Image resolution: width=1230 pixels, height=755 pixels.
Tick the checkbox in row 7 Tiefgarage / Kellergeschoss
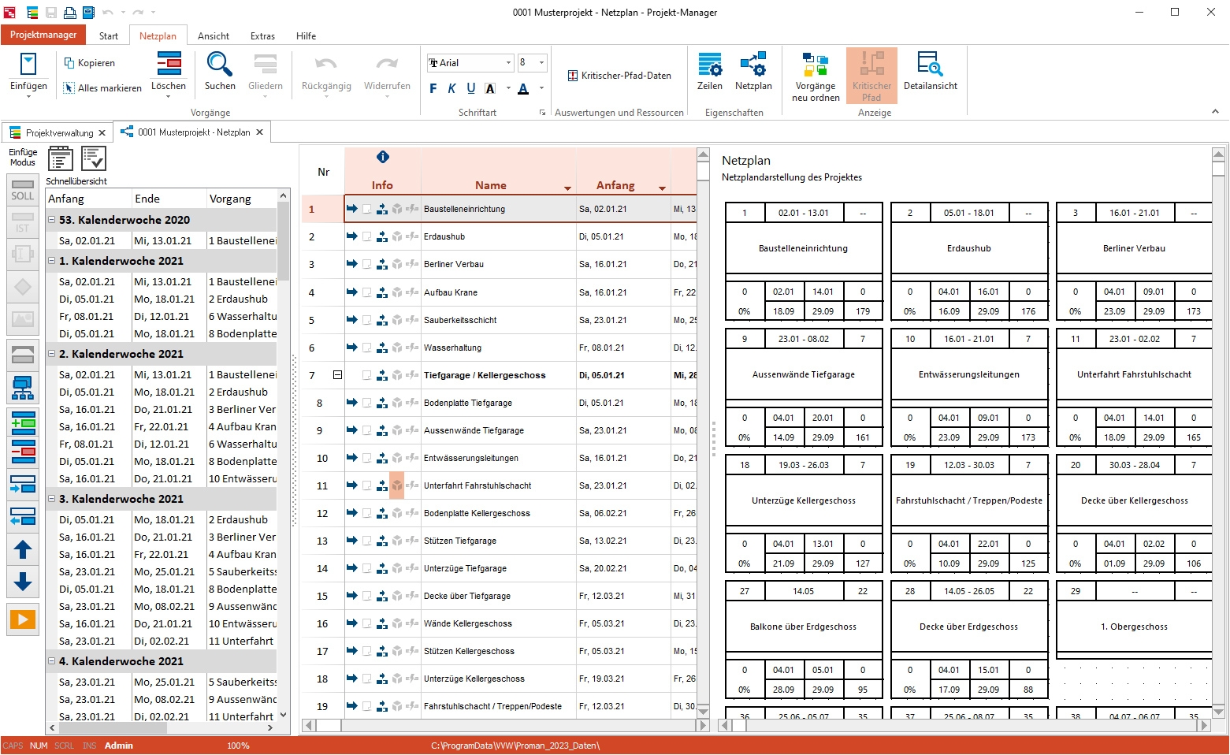367,375
